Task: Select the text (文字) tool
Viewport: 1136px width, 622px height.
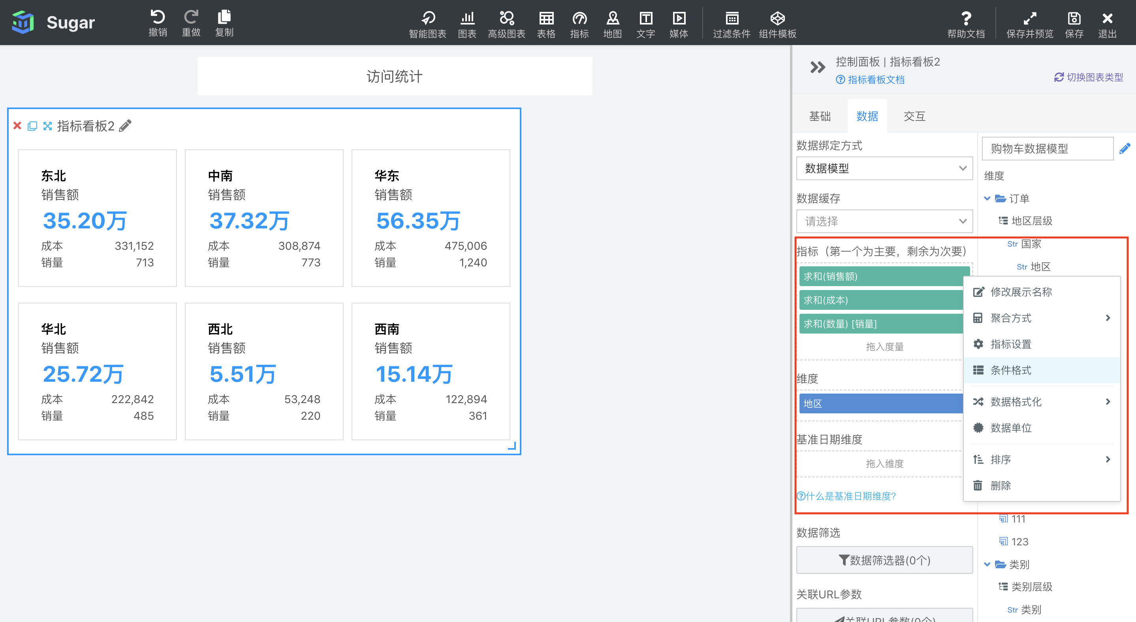Action: coord(645,24)
